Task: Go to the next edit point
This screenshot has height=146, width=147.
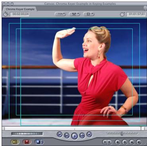Action: pyautogui.click(x=89, y=134)
